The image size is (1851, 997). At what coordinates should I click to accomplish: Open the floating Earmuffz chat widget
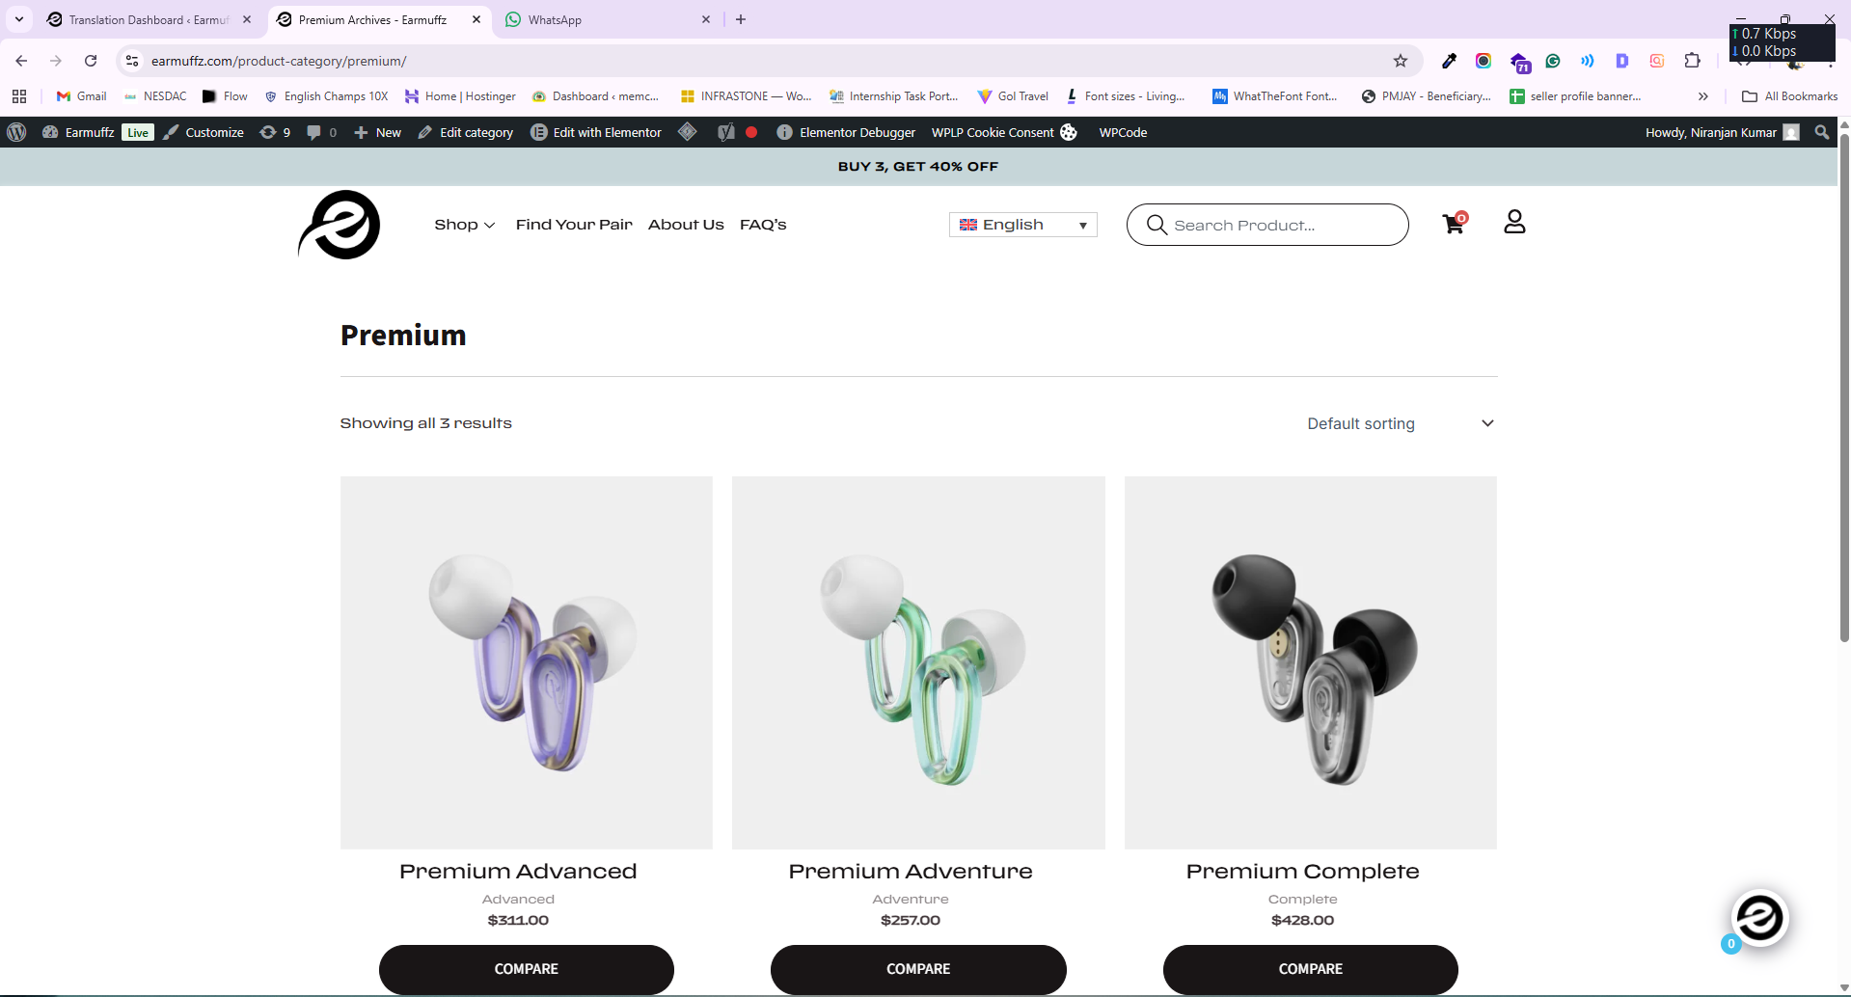[1759, 918]
